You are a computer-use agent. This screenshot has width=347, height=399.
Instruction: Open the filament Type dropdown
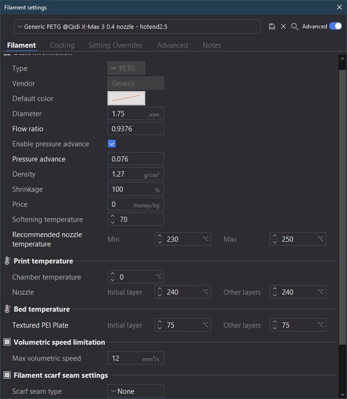point(126,68)
